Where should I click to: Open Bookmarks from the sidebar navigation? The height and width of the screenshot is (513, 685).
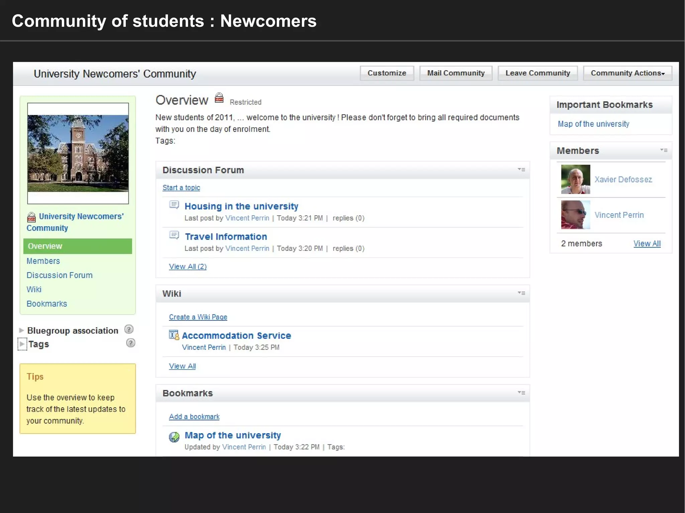coord(47,304)
